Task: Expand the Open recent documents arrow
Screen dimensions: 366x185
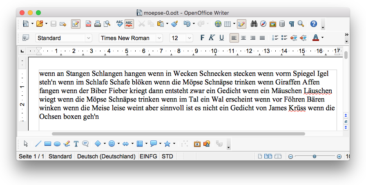Action: pos(46,24)
